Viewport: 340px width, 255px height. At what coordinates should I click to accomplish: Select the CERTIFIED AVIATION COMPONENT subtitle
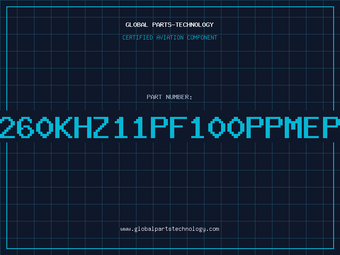click(x=170, y=37)
